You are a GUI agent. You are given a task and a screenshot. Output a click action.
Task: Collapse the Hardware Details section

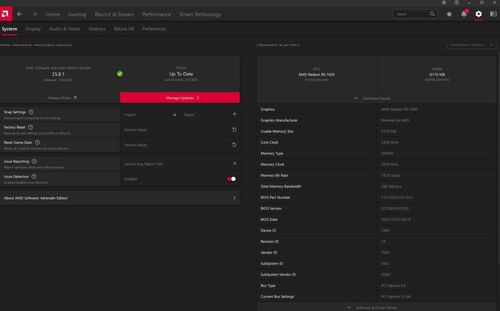[376, 98]
